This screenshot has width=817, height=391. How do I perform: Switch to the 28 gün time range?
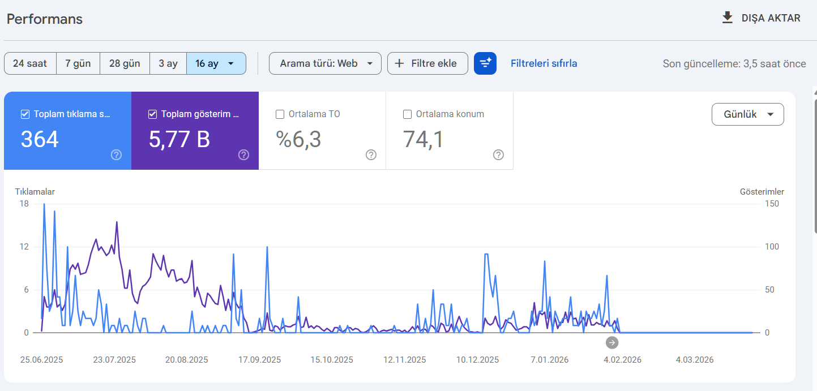pos(125,63)
